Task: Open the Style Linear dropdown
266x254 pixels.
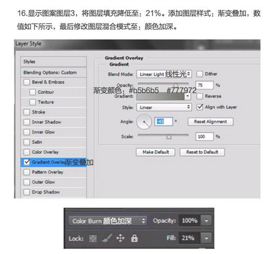Action: [164, 107]
